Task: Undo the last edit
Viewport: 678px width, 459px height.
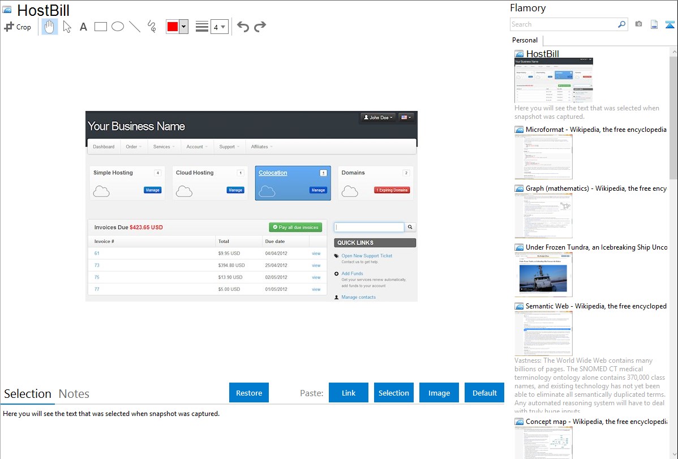Action: (243, 27)
